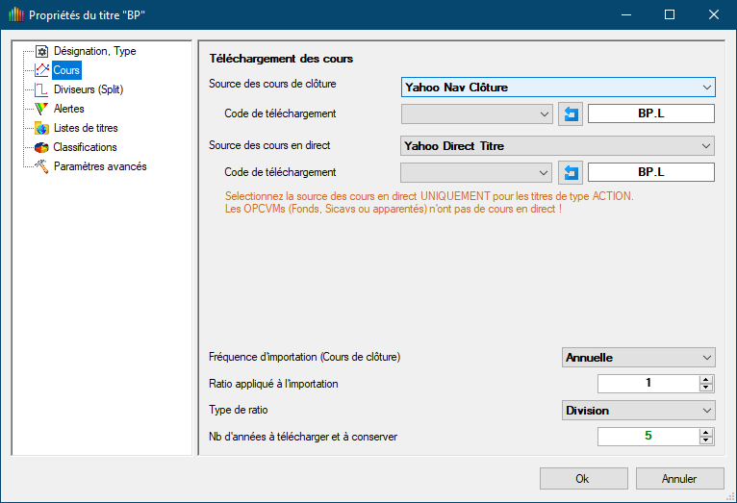Click the Listes de titres icon
This screenshot has height=503, width=737.
point(41,128)
